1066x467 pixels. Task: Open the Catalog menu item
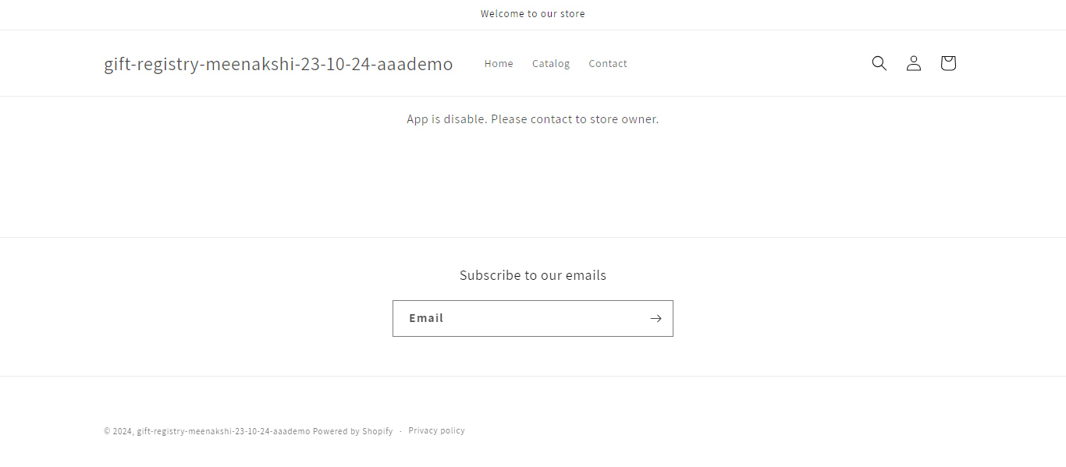tap(551, 64)
